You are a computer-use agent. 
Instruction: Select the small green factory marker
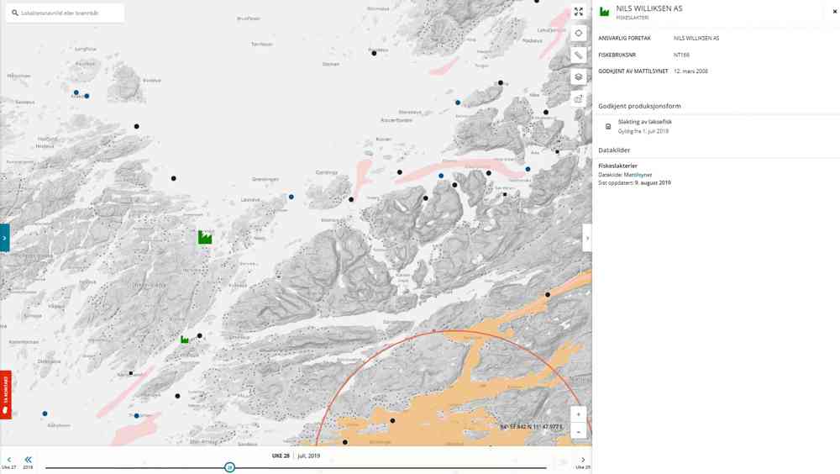(185, 340)
